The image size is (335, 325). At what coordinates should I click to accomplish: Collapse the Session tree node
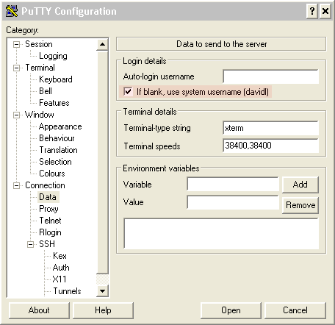16,45
